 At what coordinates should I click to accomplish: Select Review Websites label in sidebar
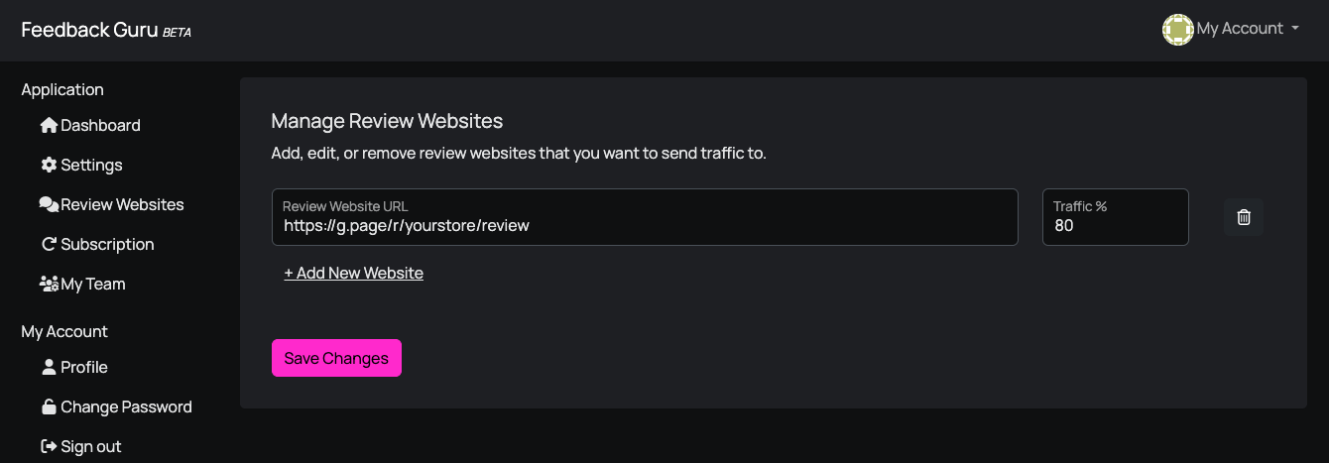[122, 204]
